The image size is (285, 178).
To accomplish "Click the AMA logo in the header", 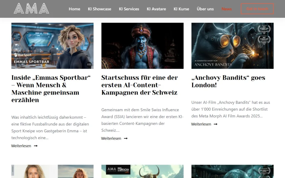I will click(31, 9).
